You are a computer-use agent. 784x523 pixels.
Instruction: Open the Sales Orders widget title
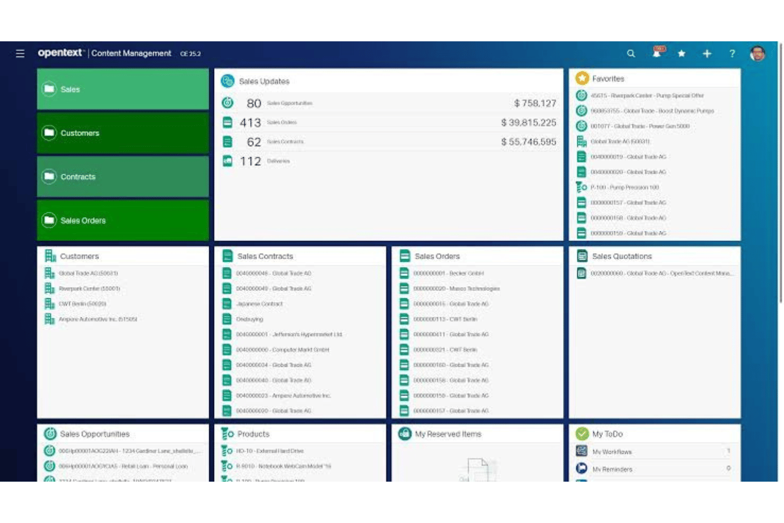(437, 256)
